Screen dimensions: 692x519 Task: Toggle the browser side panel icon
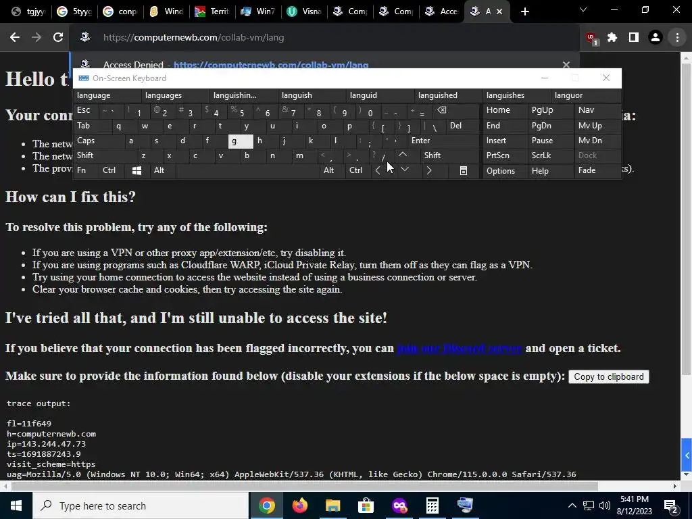coord(634,38)
